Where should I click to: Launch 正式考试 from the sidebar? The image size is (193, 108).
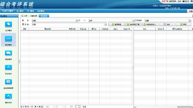point(8,68)
